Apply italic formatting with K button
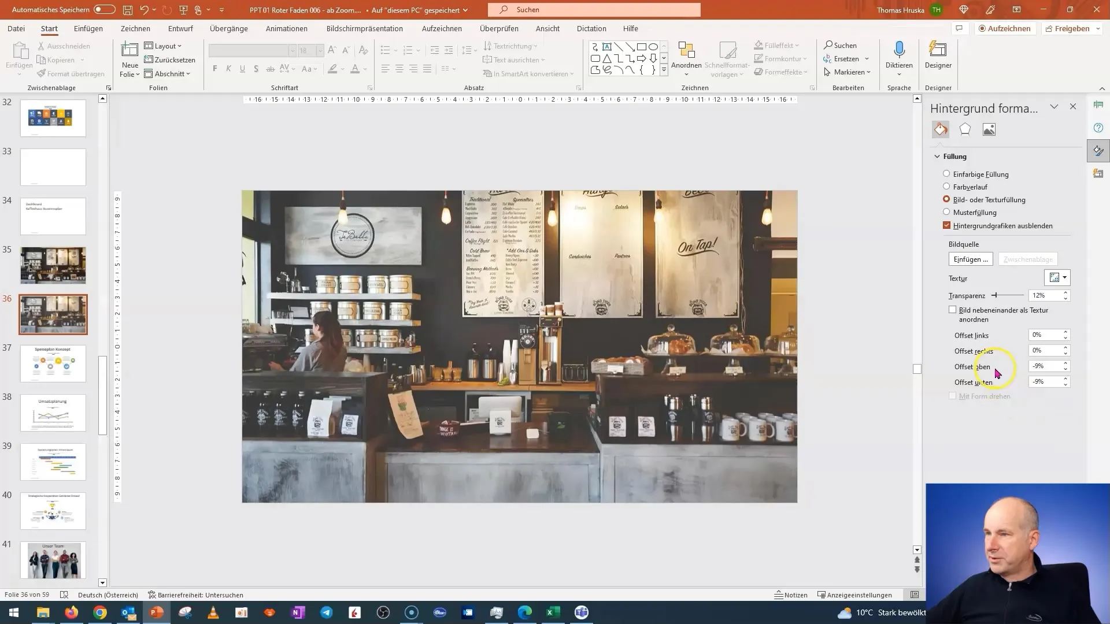Screen dimensions: 1110x624 tap(229, 69)
